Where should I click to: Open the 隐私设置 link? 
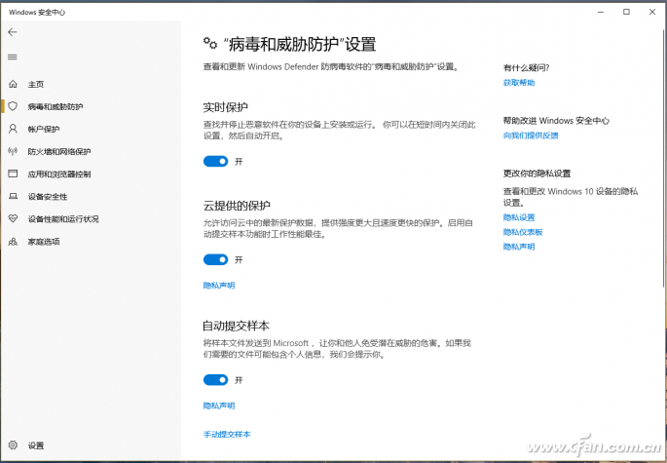click(519, 217)
